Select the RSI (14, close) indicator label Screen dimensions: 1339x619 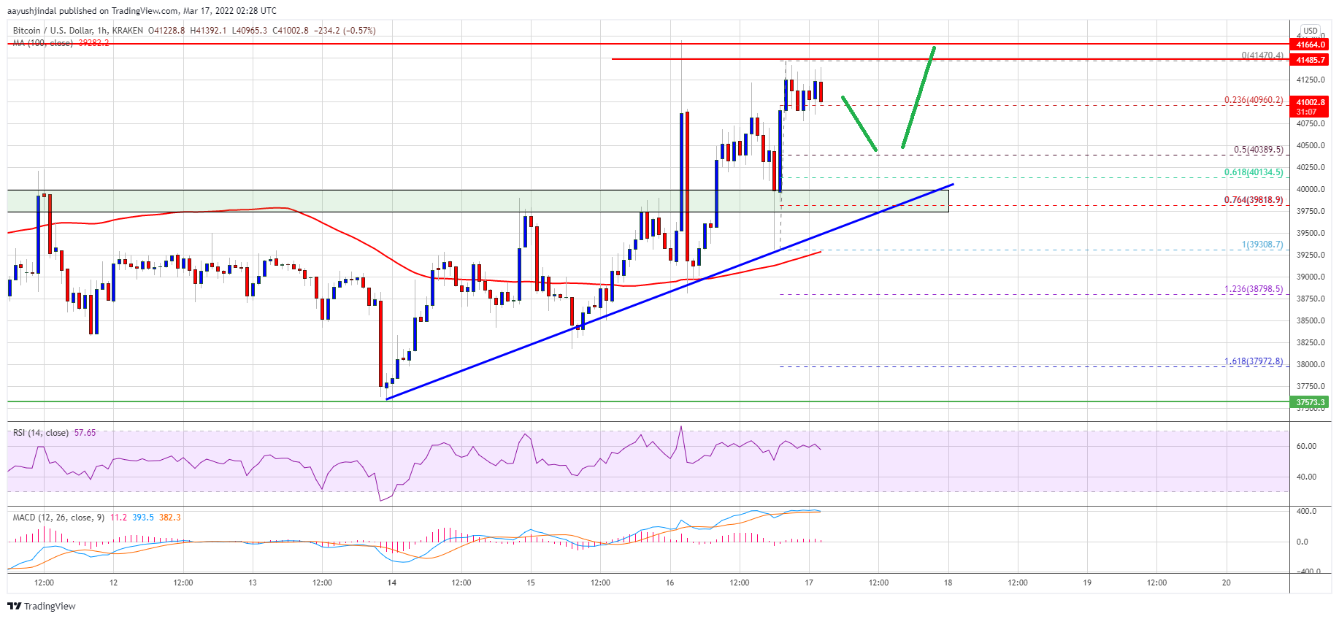pyautogui.click(x=41, y=433)
